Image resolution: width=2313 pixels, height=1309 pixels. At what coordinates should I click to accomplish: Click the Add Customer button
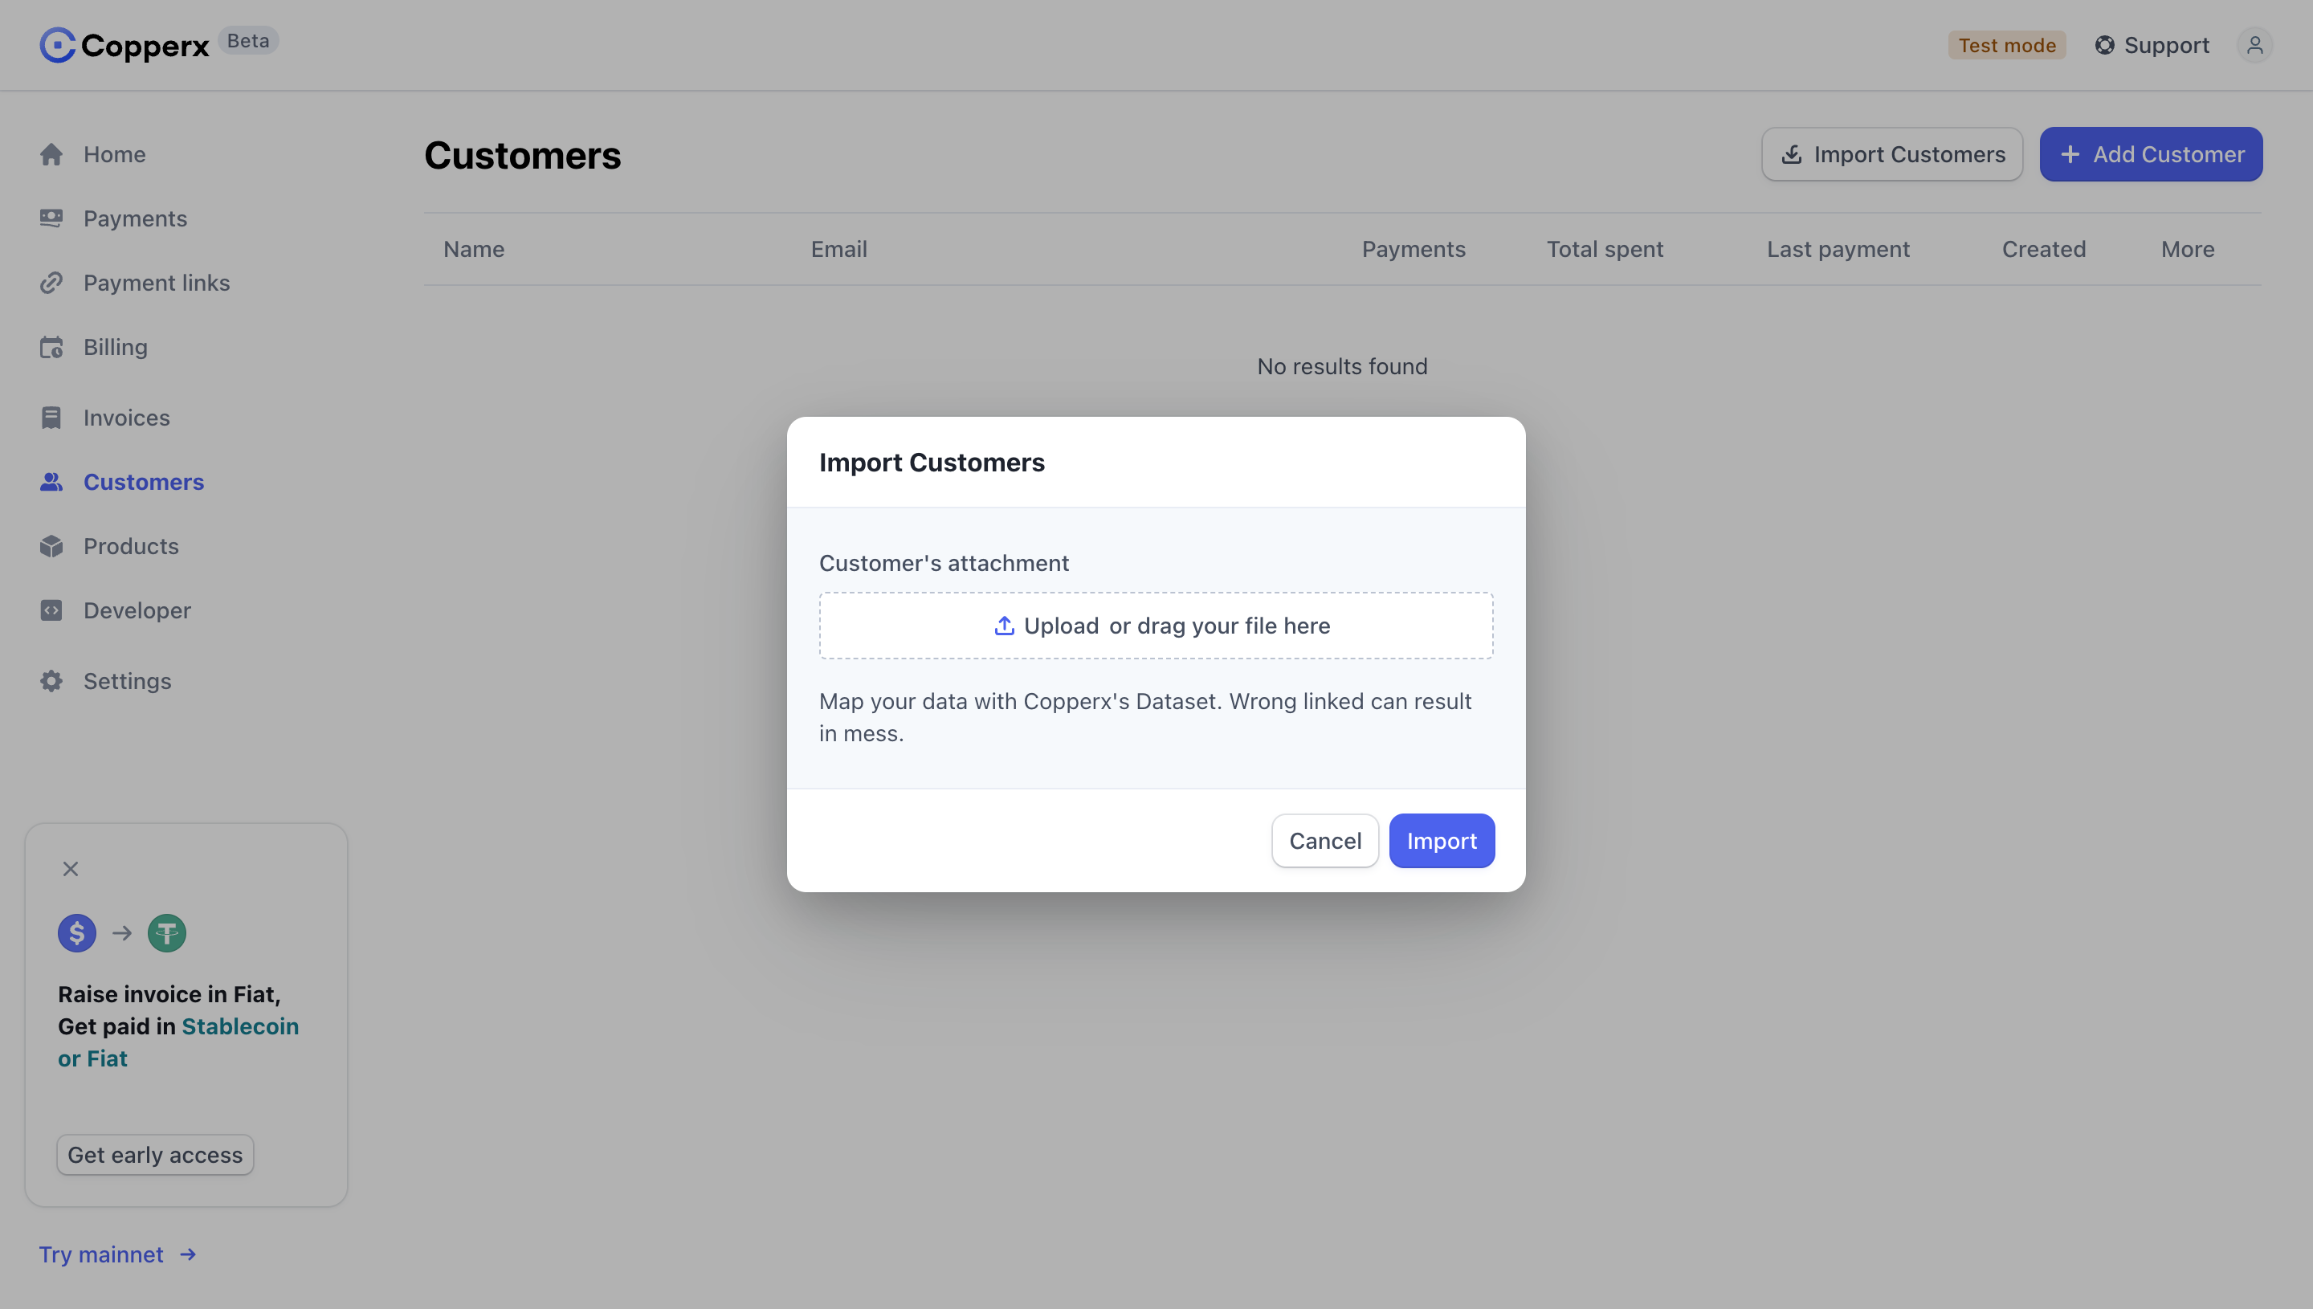tap(2152, 155)
